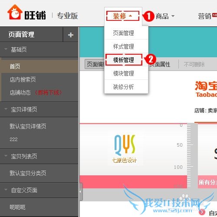Collapse sidebar with the left arrow handle
Image resolution: width=217 pixels, height=217 pixels.
coord(81,192)
